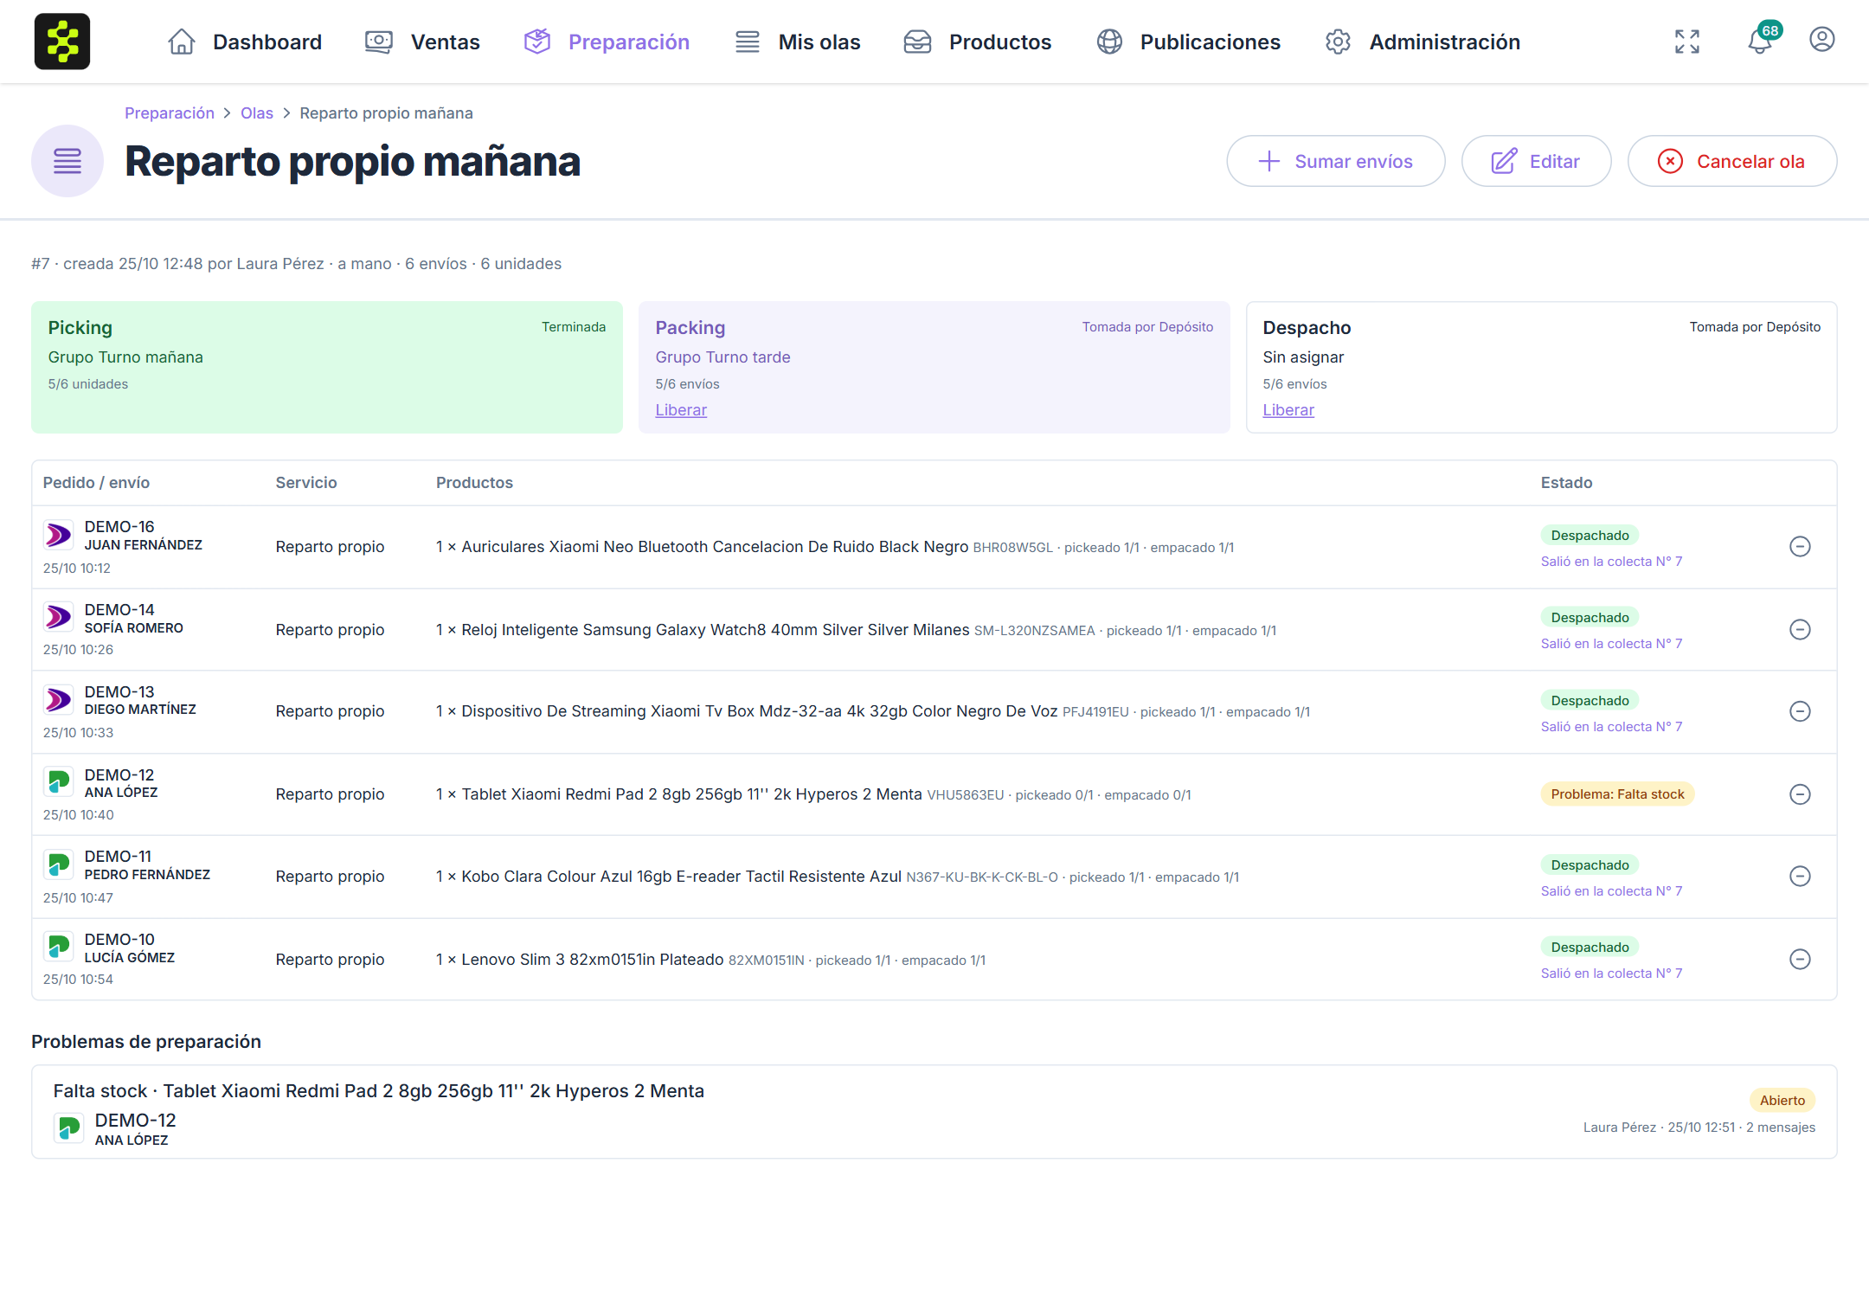Remove DEMO-16 shipment with minus icon

(1800, 547)
